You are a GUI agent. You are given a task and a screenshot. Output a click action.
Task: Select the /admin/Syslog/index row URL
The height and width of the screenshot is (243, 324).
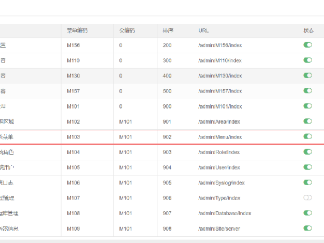tap(221, 183)
